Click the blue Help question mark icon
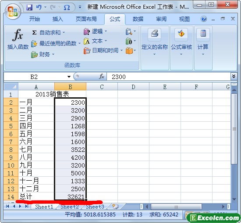This screenshot has width=241, height=223. (x=204, y=19)
